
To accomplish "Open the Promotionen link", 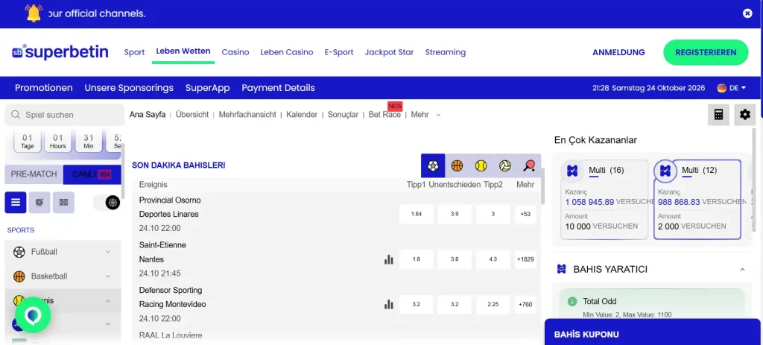I will (44, 88).
